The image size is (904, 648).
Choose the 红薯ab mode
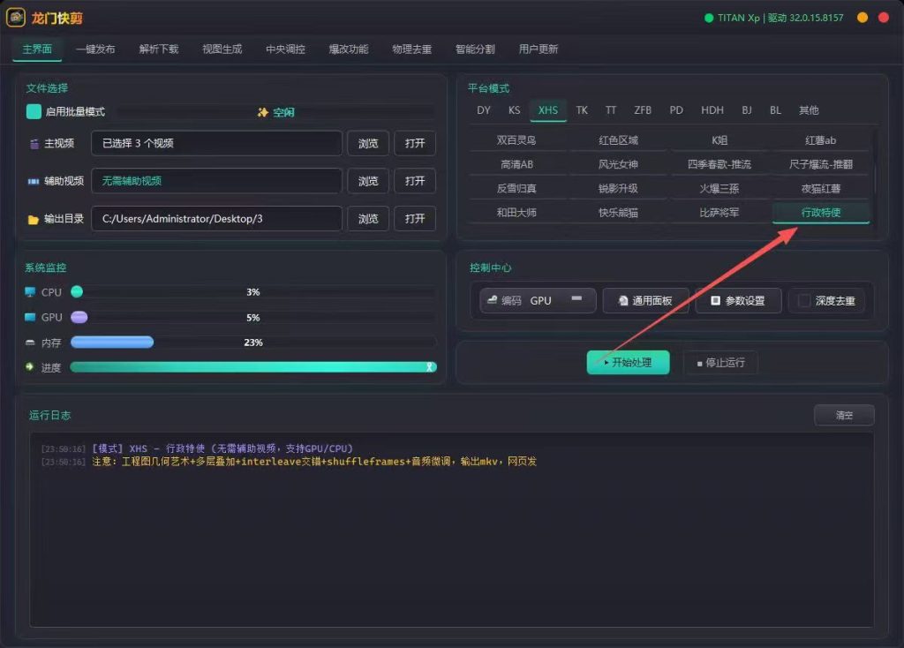pyautogui.click(x=820, y=140)
